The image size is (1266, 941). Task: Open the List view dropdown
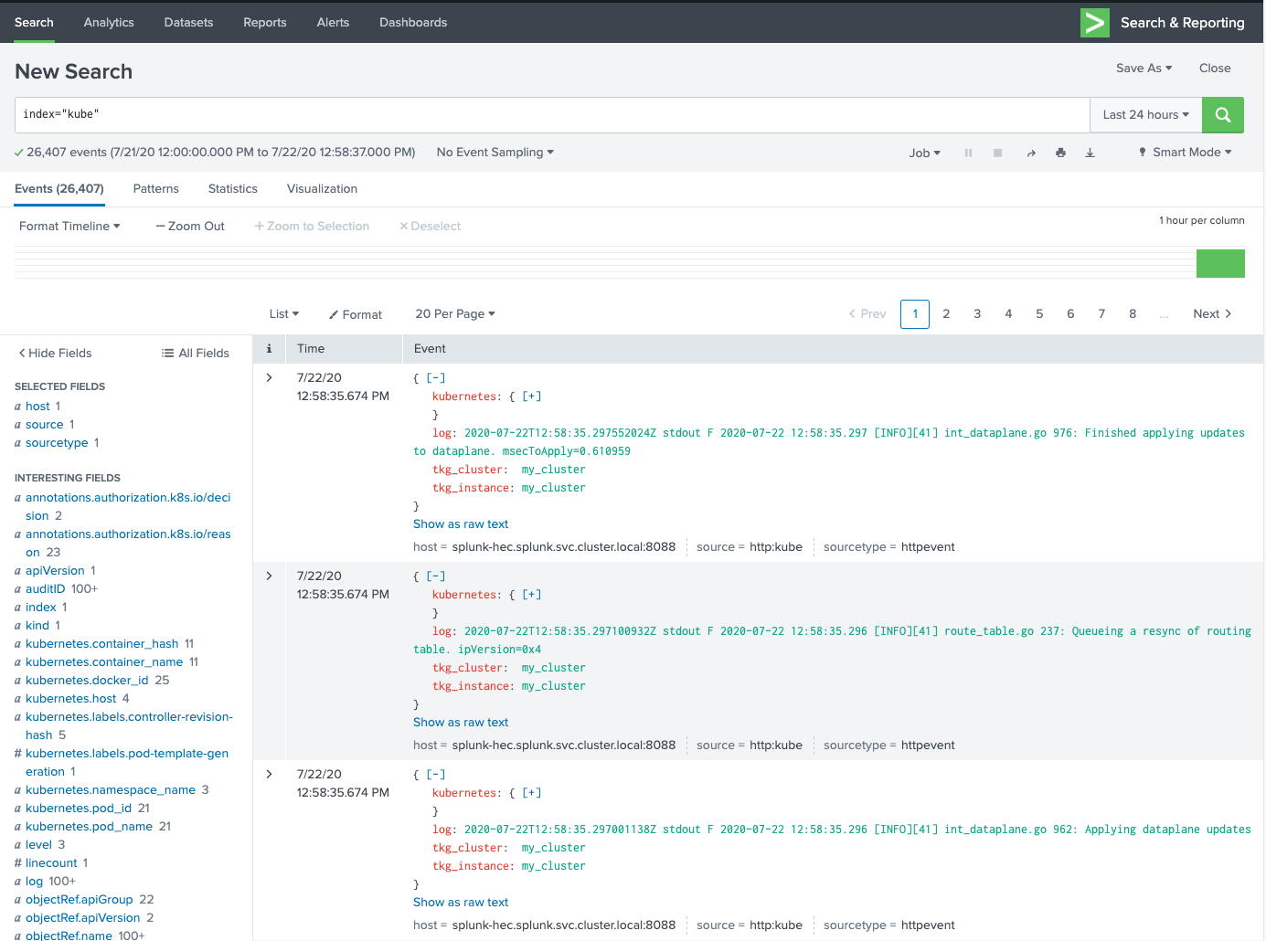point(284,314)
